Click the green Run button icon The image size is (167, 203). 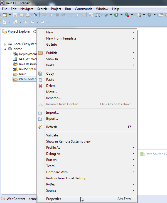(116, 15)
